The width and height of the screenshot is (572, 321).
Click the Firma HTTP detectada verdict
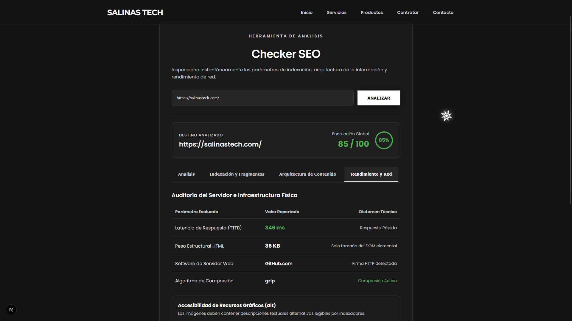tap(374, 263)
